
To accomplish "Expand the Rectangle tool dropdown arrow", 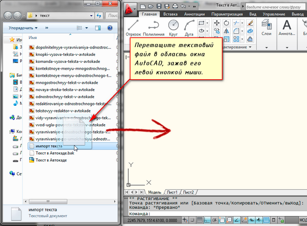I will pos(207,23).
